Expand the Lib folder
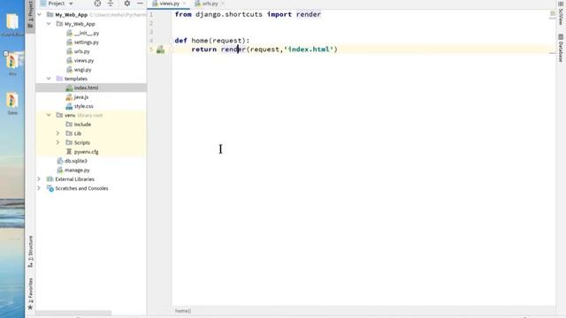The width and height of the screenshot is (566, 318). pyautogui.click(x=57, y=133)
